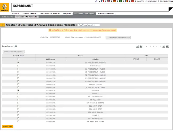This screenshot has width=174, height=132.
Task: Click the DÉCONNEXION link
Action: [x=166, y=1]
